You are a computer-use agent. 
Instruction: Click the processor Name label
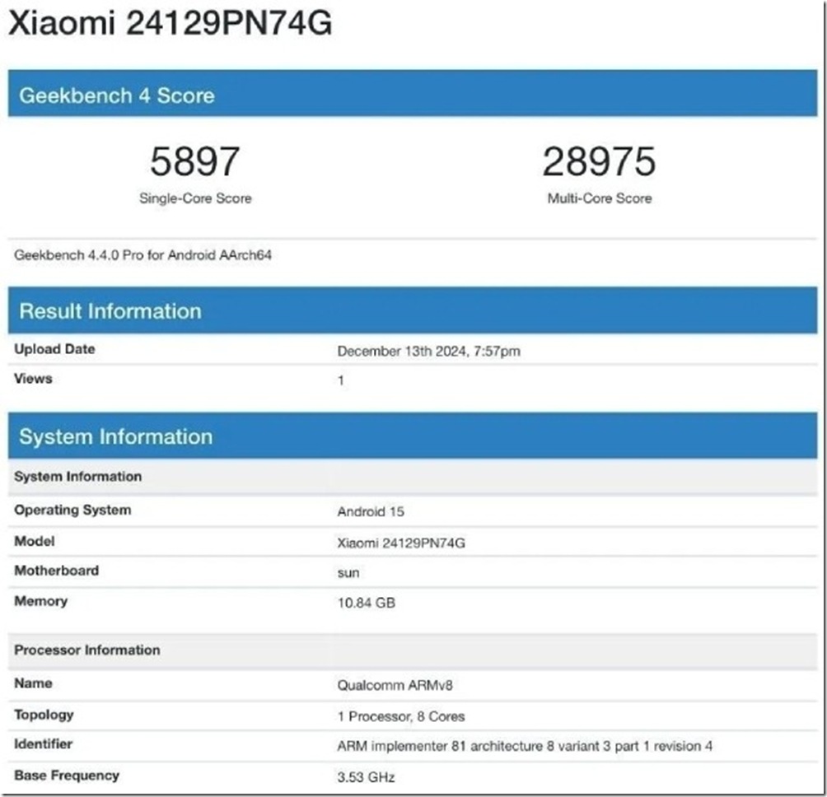coord(33,683)
